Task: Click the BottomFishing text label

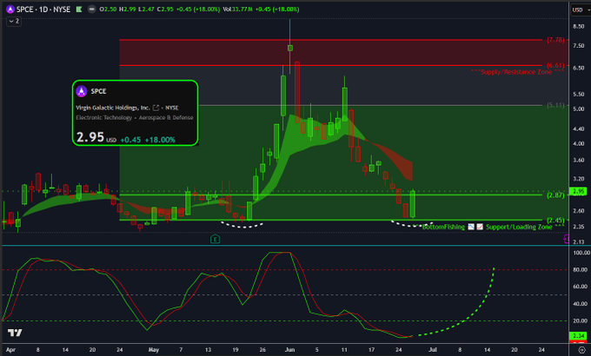Action: coord(443,227)
